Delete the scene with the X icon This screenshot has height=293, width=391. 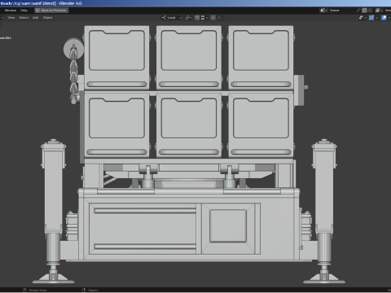(370, 11)
